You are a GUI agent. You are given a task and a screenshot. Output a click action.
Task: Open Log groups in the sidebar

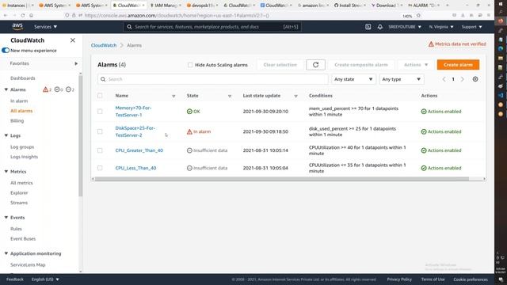[x=22, y=146]
